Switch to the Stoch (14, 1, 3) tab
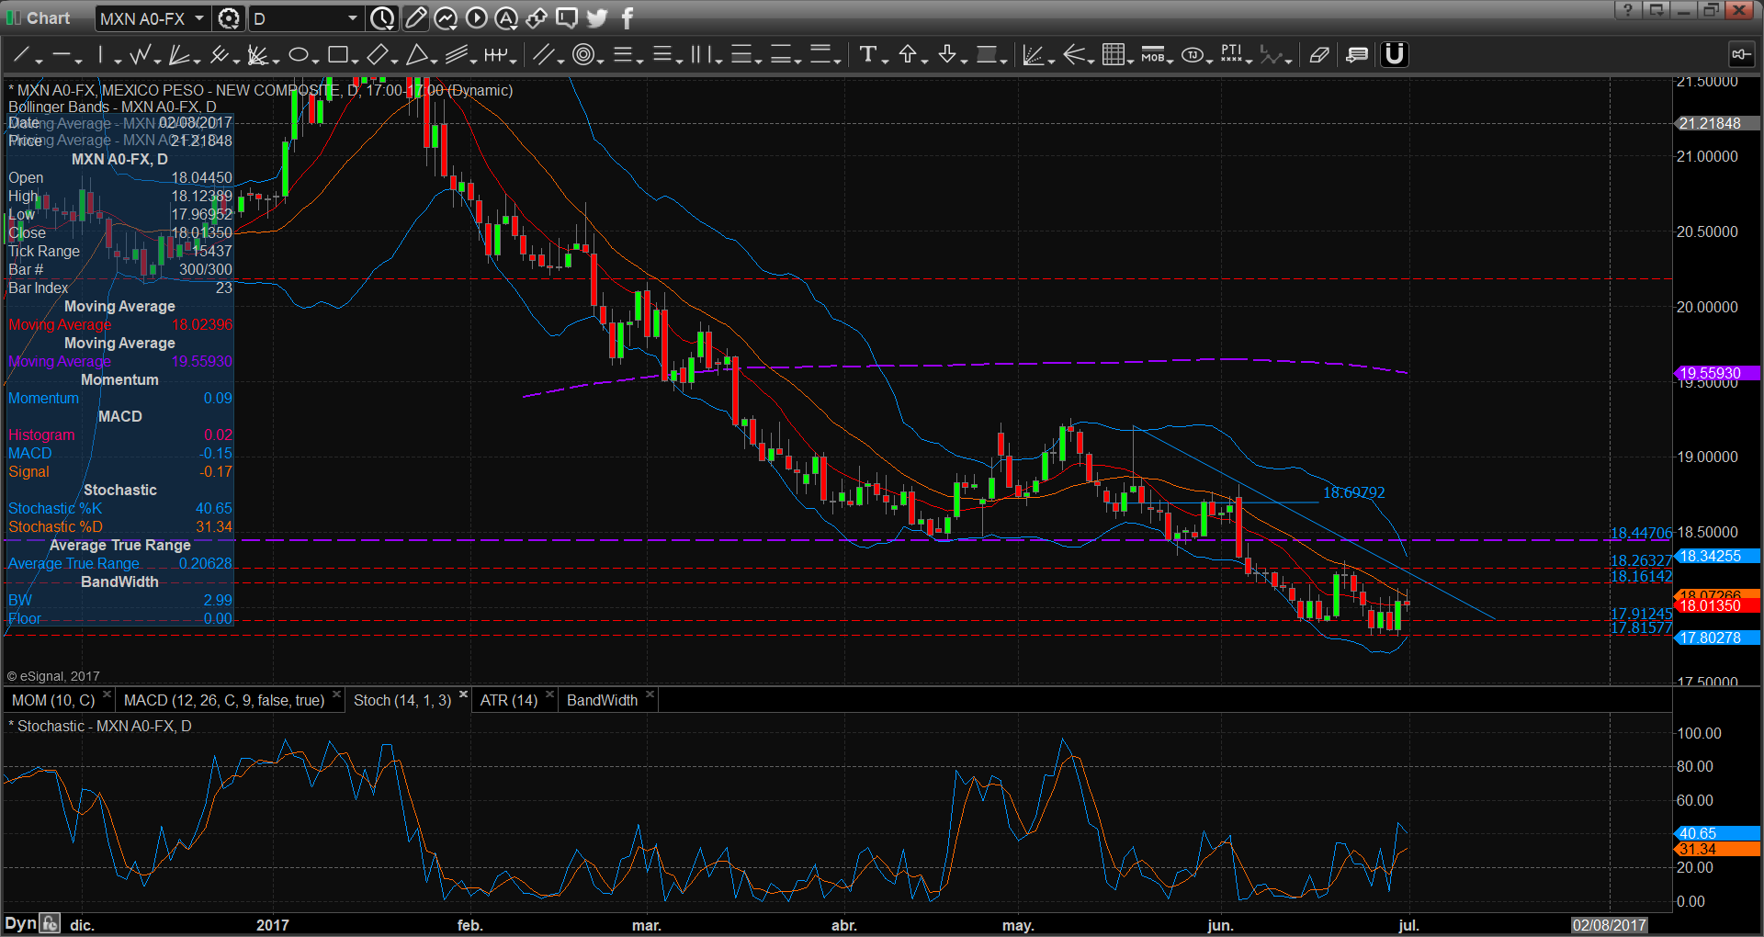The image size is (1764, 937). pos(402,700)
